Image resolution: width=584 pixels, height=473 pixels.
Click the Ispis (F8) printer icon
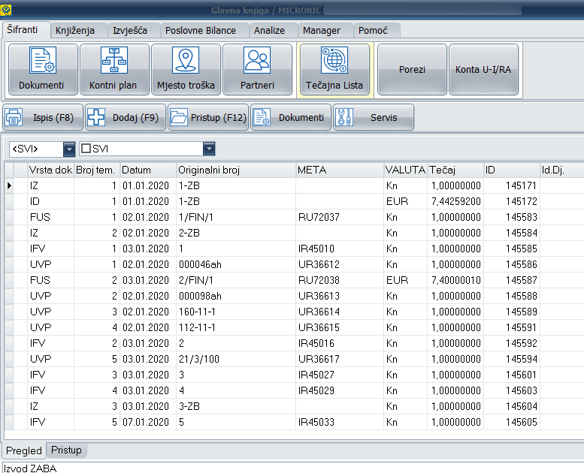coord(14,117)
